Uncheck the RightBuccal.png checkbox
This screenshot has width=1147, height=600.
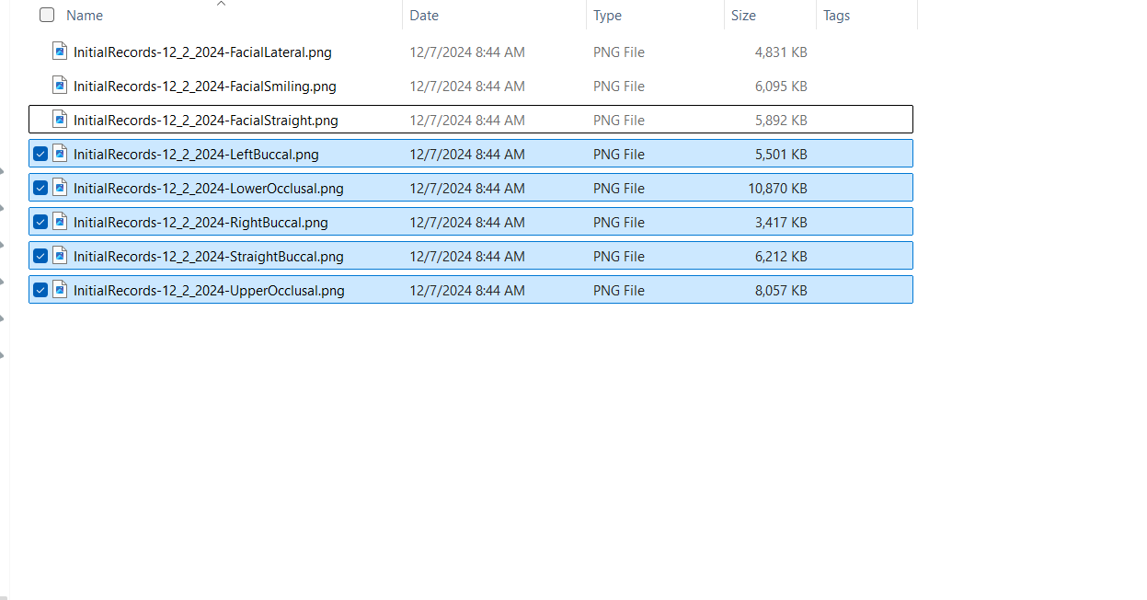point(40,222)
